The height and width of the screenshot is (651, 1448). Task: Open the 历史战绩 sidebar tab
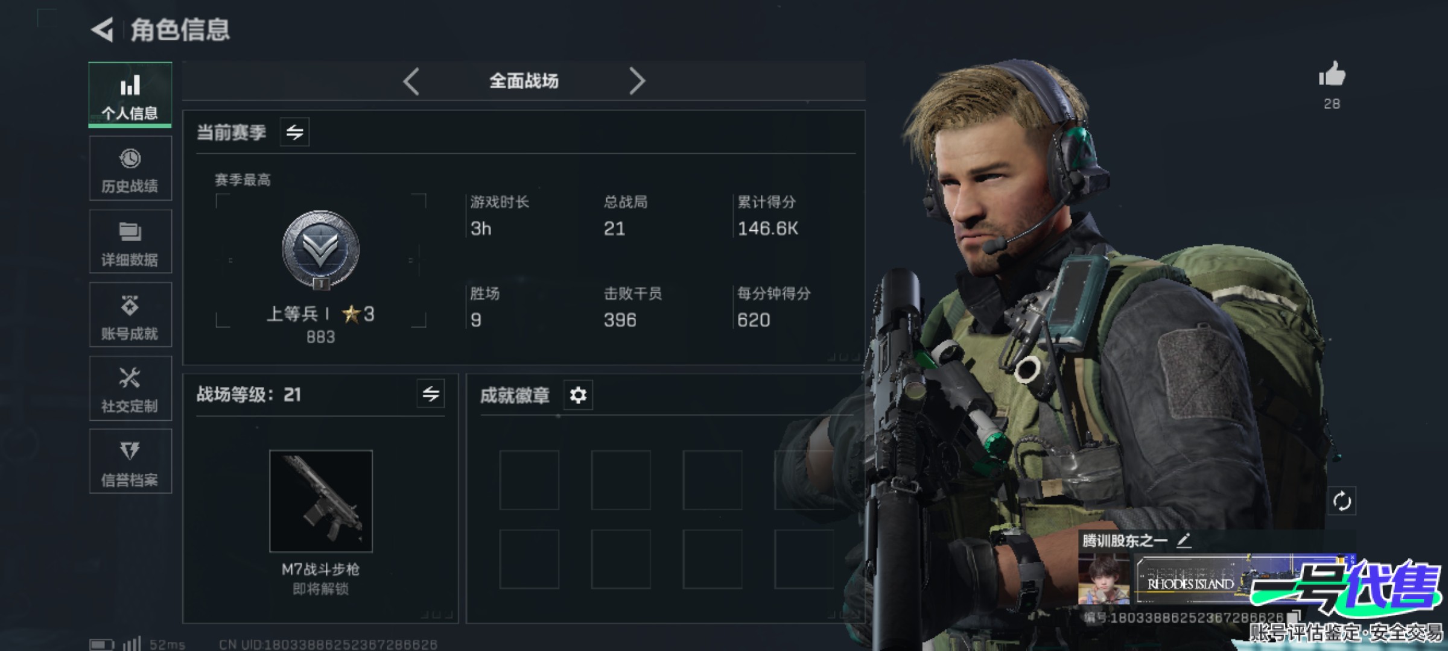click(130, 168)
